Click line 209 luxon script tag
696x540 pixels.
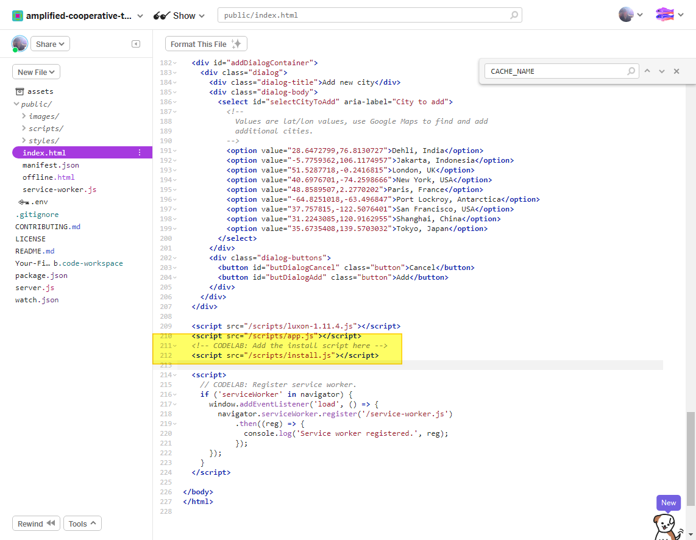296,326
